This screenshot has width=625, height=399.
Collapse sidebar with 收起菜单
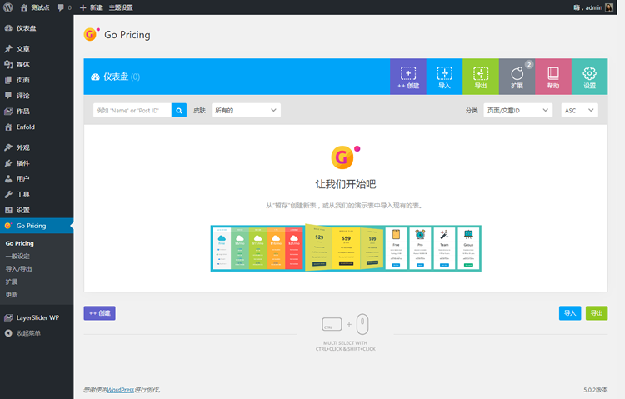click(37, 333)
